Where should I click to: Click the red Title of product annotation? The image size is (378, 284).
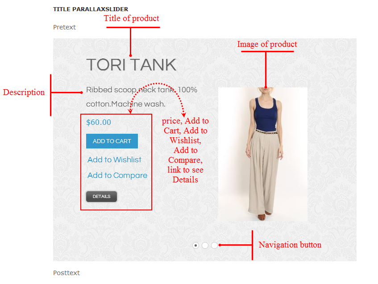(x=131, y=18)
